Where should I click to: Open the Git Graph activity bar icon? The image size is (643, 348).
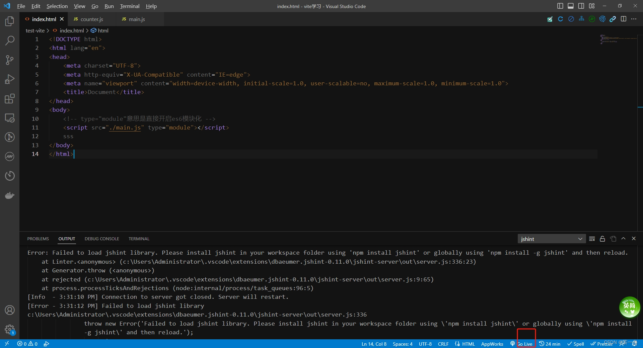10,137
